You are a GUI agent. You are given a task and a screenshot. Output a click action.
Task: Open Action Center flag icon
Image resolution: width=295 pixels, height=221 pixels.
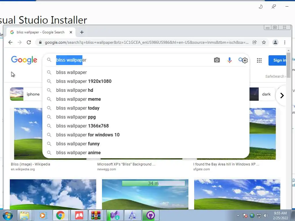(245, 216)
